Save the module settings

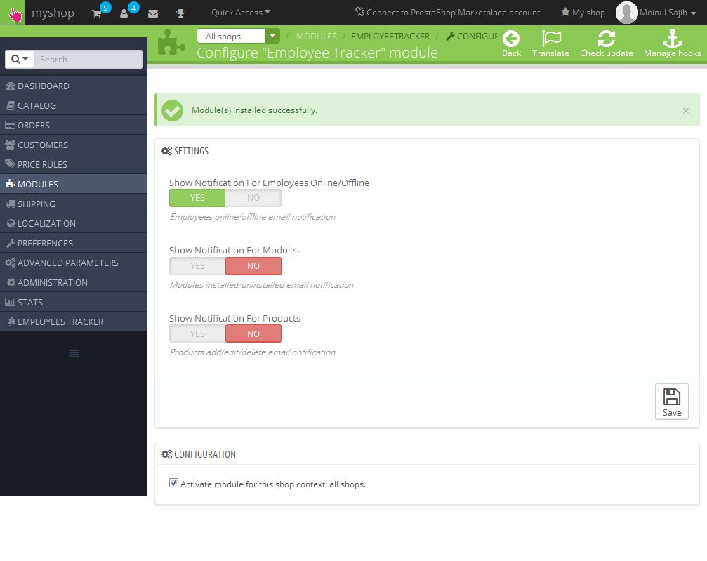(x=671, y=402)
